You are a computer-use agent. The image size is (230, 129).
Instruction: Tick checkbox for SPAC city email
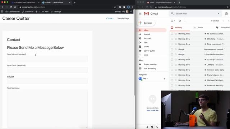[172, 39]
